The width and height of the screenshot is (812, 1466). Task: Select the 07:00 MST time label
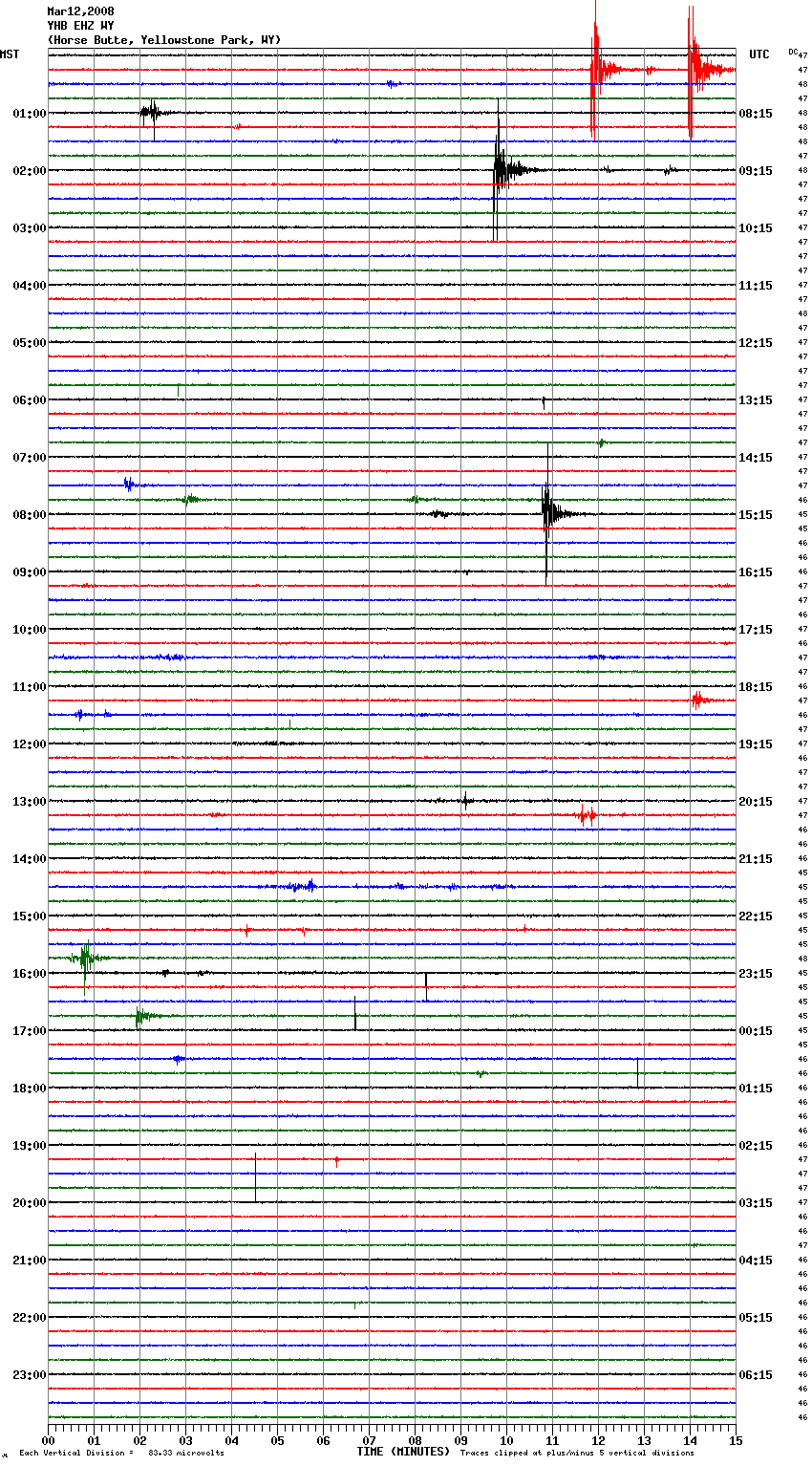tap(30, 458)
